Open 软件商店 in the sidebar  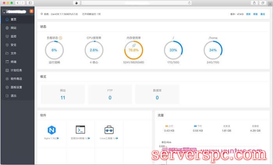tap(16, 79)
